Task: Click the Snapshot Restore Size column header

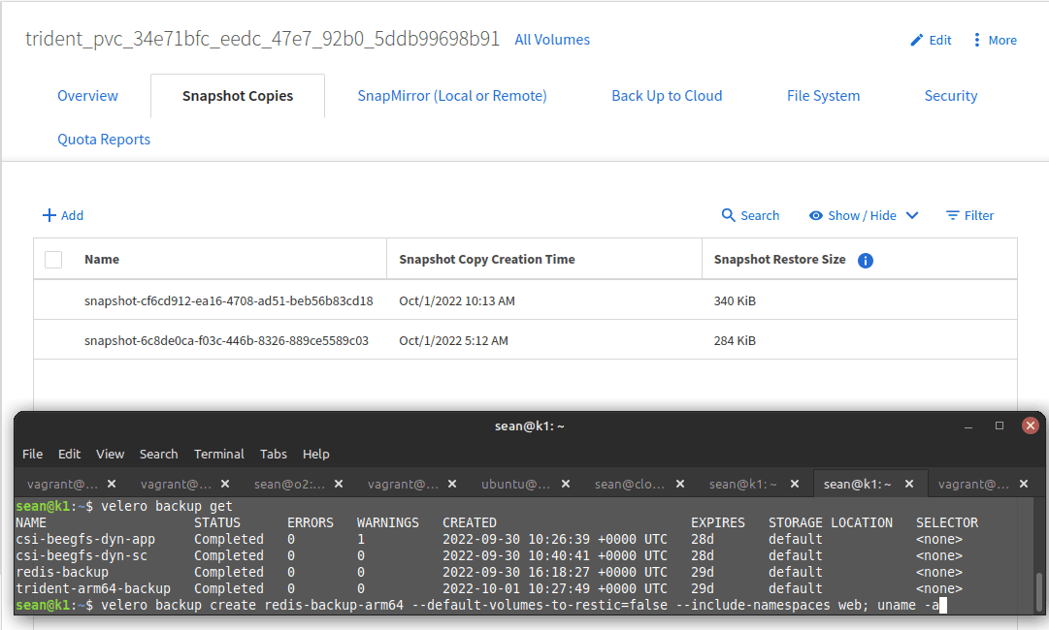Action: (x=779, y=259)
